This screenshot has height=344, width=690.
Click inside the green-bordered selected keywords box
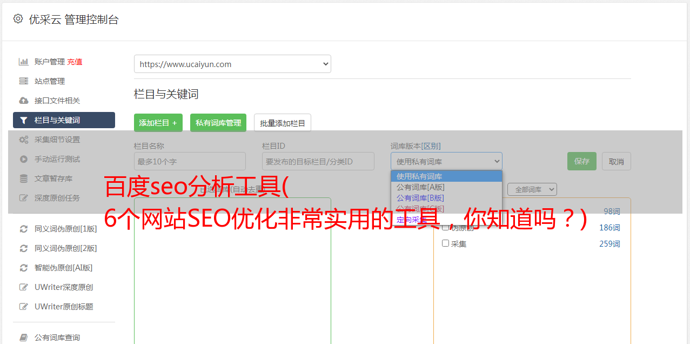232,270
